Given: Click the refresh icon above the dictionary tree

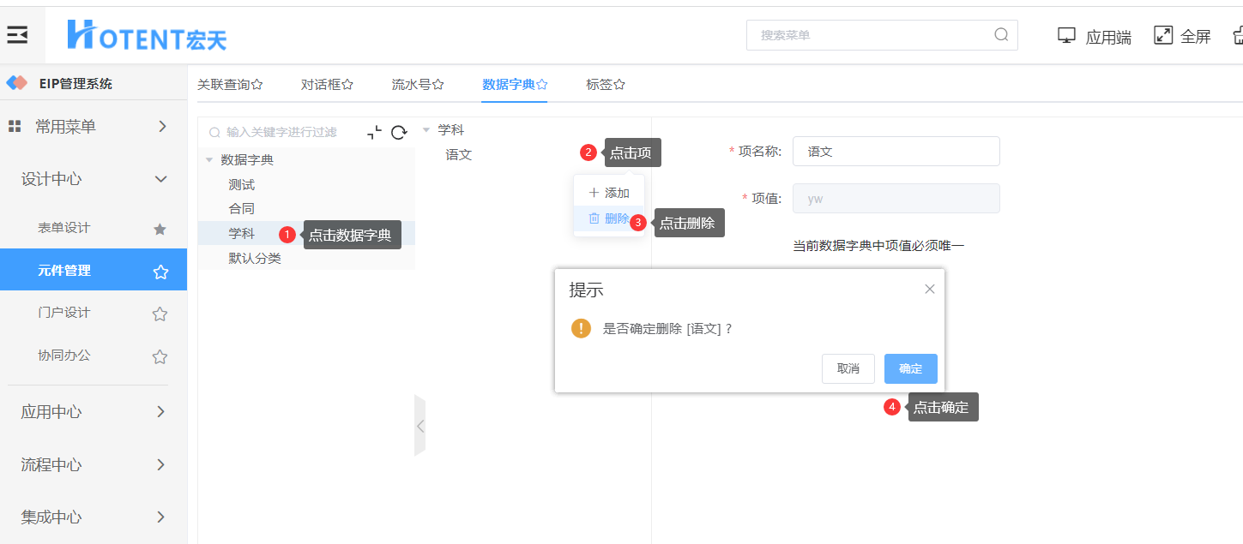Looking at the screenshot, I should 399,133.
